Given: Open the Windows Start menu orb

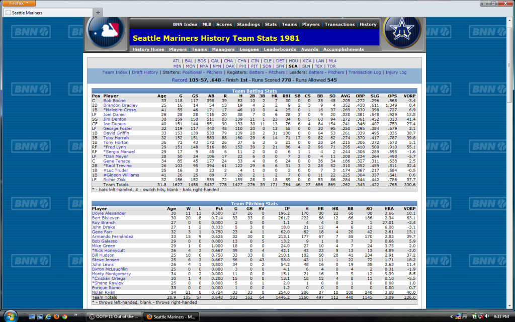Looking at the screenshot, I should click(x=11, y=316).
